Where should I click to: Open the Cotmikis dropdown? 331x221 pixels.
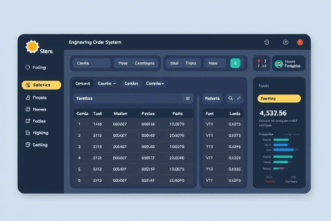[x=156, y=83]
